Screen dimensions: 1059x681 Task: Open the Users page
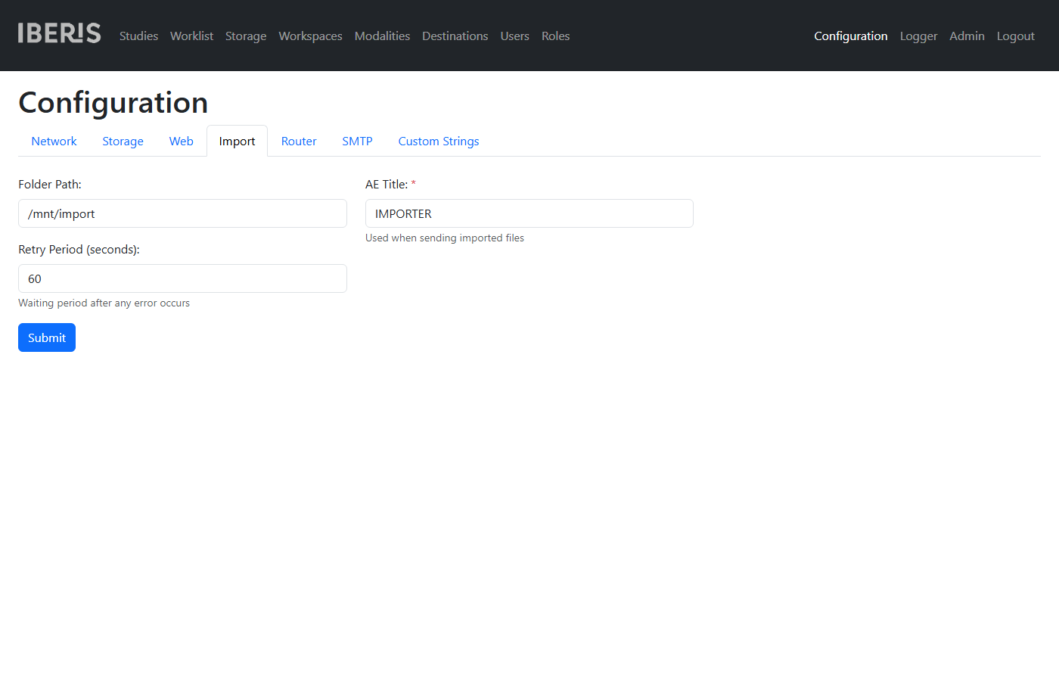pos(514,36)
